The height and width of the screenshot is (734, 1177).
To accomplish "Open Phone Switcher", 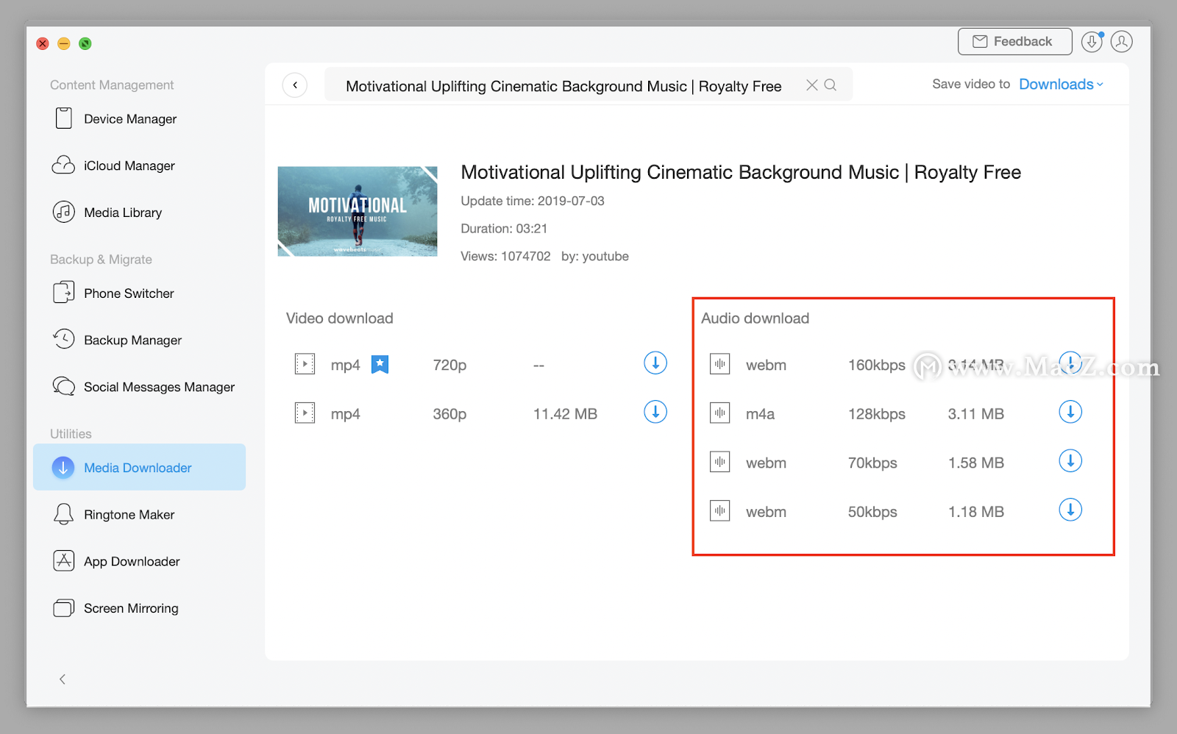I will [x=129, y=293].
